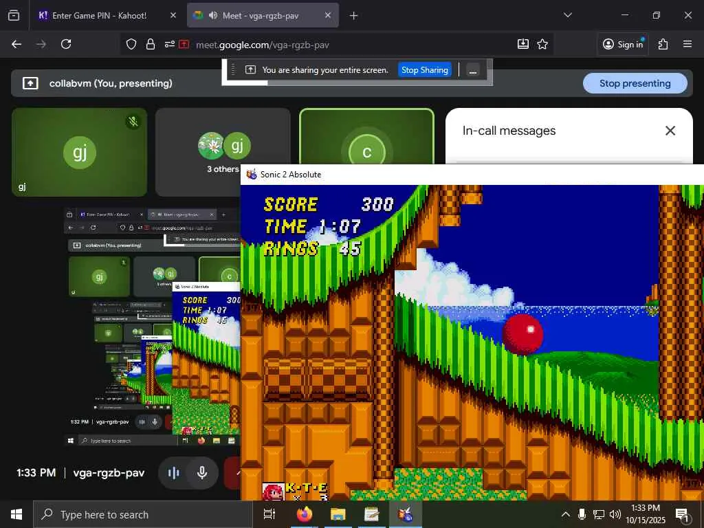This screenshot has height=528, width=704.
Task: Click the Stop presenting button
Action: 635,83
